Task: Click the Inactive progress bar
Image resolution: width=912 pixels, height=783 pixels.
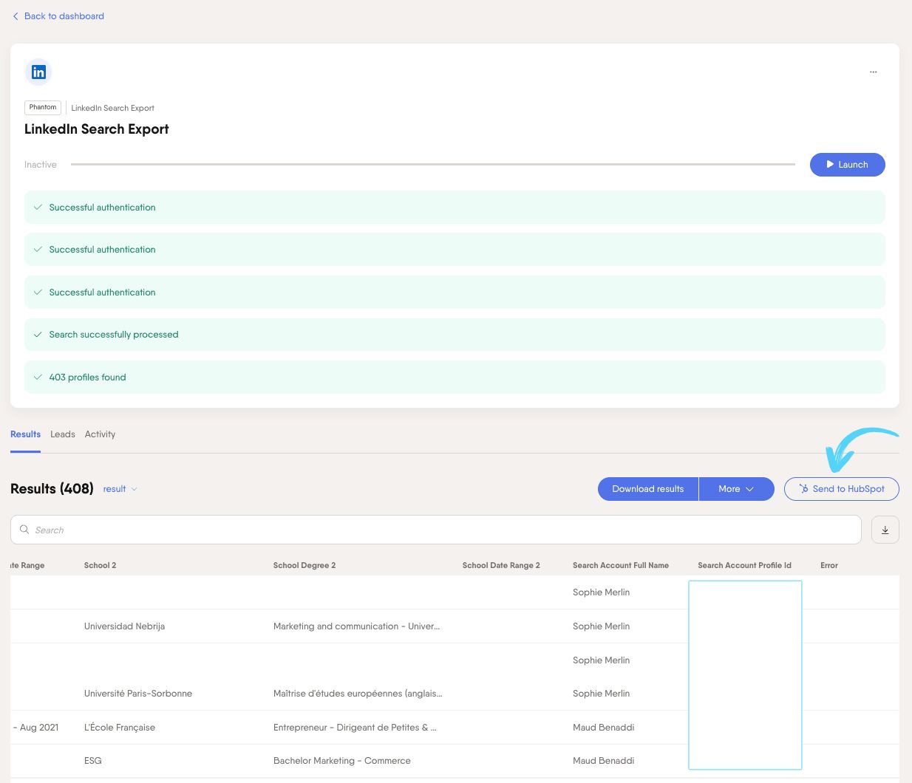Action: pos(433,165)
